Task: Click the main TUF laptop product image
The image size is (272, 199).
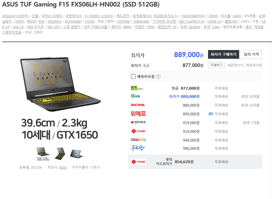Action: click(x=60, y=84)
